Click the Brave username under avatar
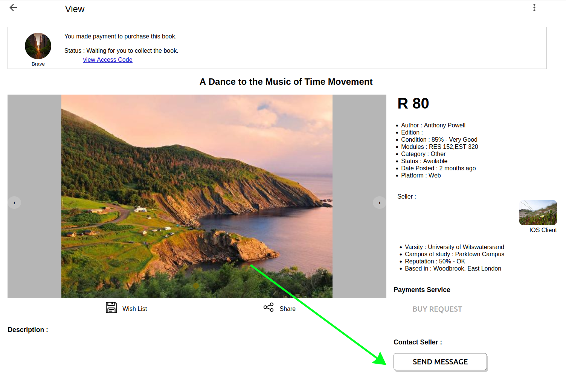This screenshot has width=566, height=384. tap(38, 64)
